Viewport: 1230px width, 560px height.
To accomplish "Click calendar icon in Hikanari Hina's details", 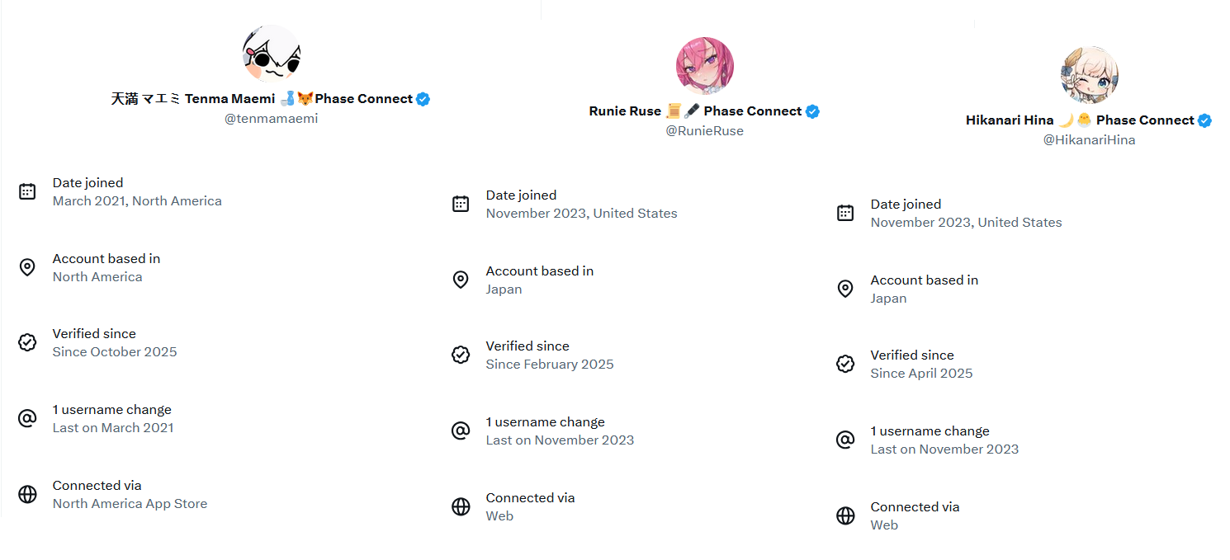I will 845,213.
